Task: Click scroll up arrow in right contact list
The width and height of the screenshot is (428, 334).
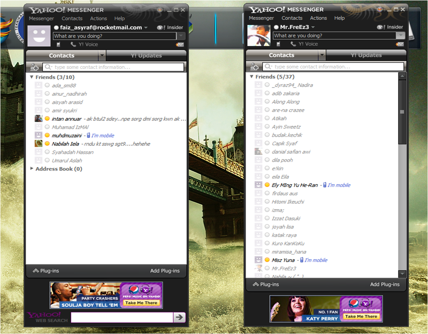Action: pyautogui.click(x=402, y=76)
